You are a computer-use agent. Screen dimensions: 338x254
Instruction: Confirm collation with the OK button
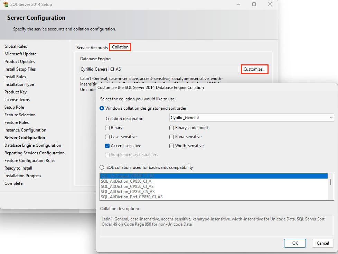(295, 243)
